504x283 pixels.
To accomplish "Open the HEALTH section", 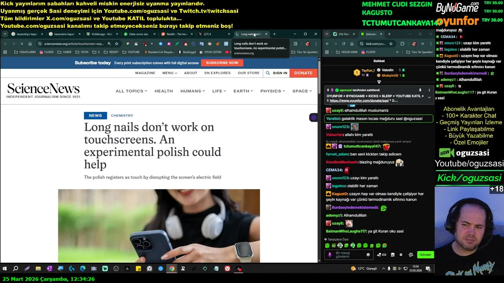I will click(164, 91).
